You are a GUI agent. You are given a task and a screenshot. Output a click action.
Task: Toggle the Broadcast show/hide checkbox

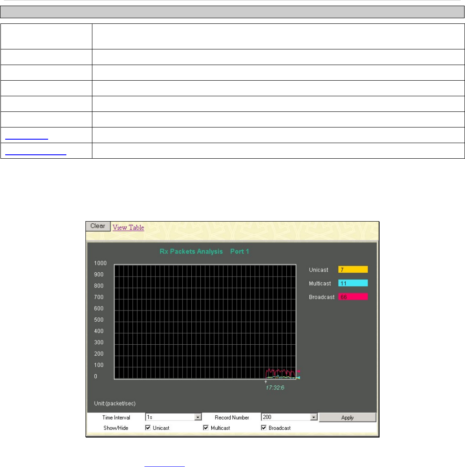click(264, 428)
